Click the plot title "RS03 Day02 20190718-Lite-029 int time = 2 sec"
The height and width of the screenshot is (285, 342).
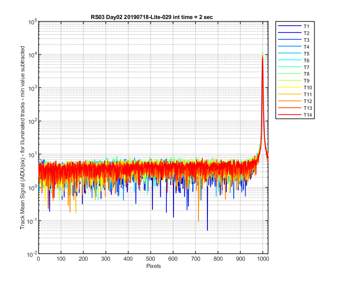point(152,17)
